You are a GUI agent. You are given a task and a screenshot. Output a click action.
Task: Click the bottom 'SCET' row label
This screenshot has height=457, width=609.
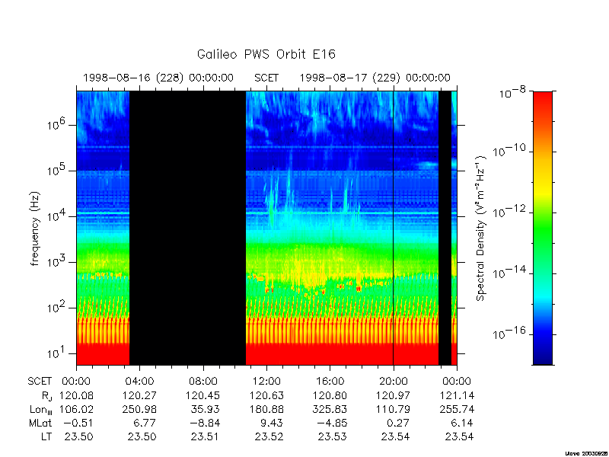point(40,382)
